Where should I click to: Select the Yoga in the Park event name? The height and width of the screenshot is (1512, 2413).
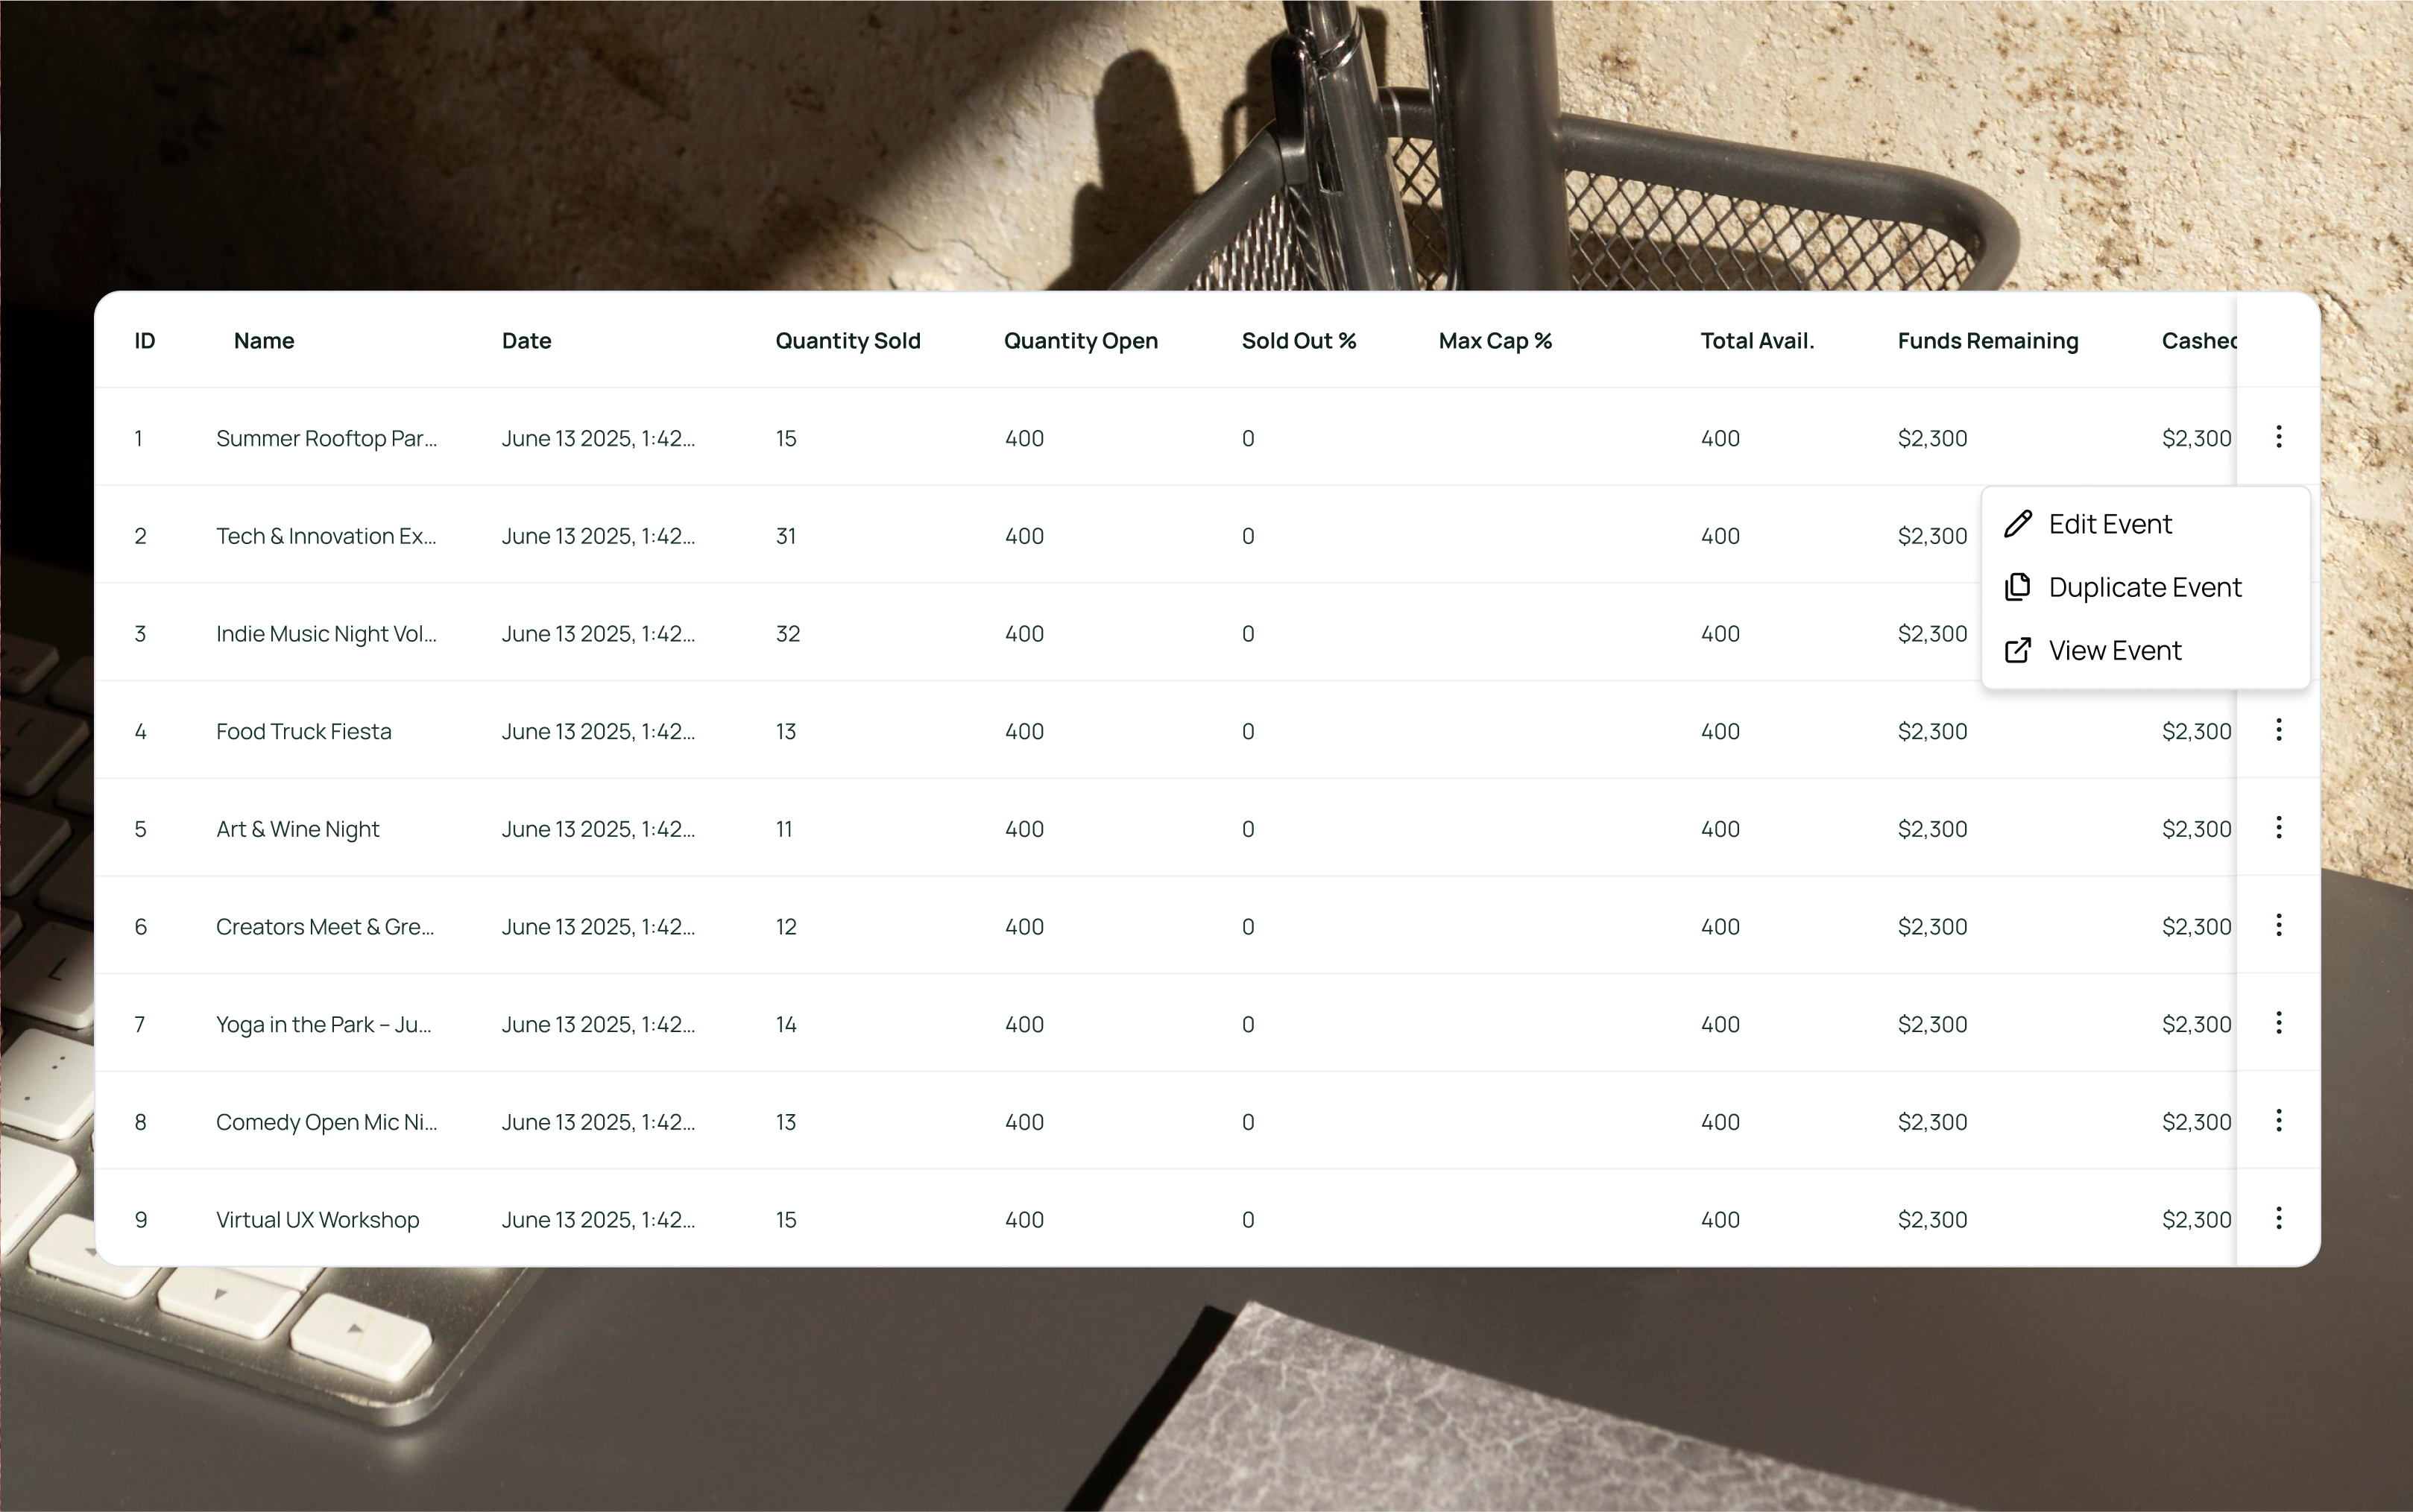tap(324, 1024)
